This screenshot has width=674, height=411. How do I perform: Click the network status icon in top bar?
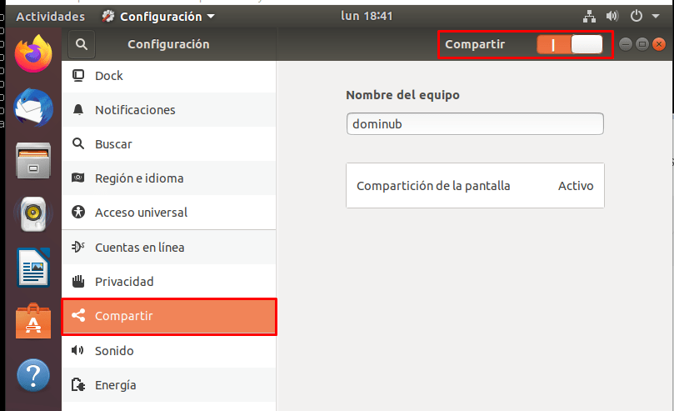(x=589, y=16)
